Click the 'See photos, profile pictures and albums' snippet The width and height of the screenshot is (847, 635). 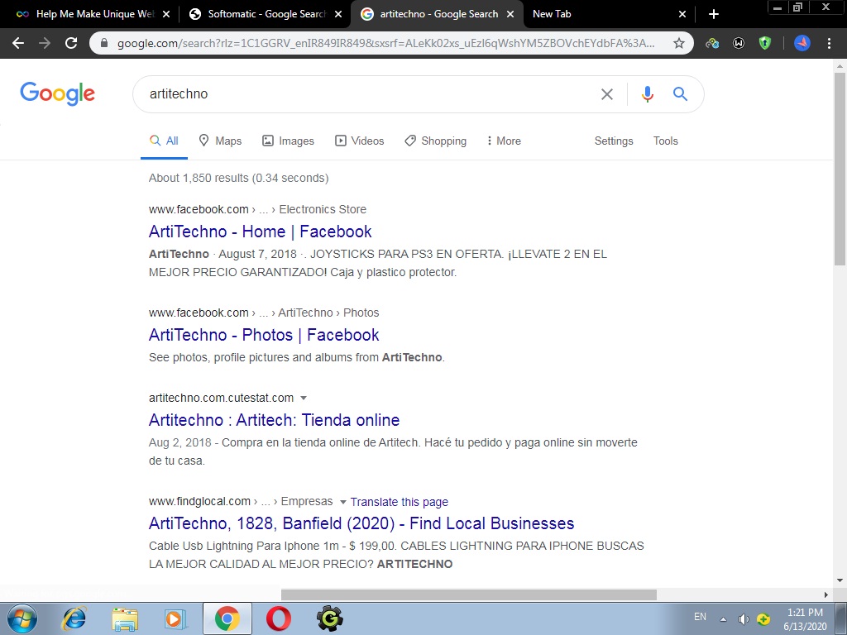[297, 357]
